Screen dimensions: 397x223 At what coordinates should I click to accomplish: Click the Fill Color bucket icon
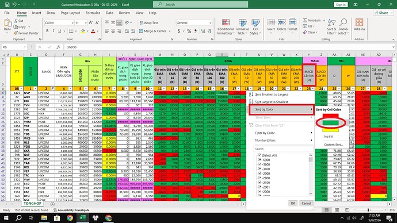tap(83, 31)
